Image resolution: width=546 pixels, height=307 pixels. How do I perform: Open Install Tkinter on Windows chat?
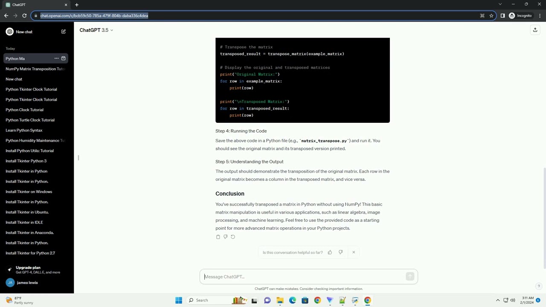[x=35, y=191]
